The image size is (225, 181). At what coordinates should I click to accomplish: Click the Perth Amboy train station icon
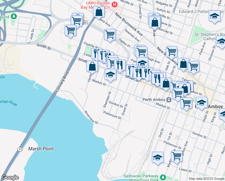tap(169, 100)
